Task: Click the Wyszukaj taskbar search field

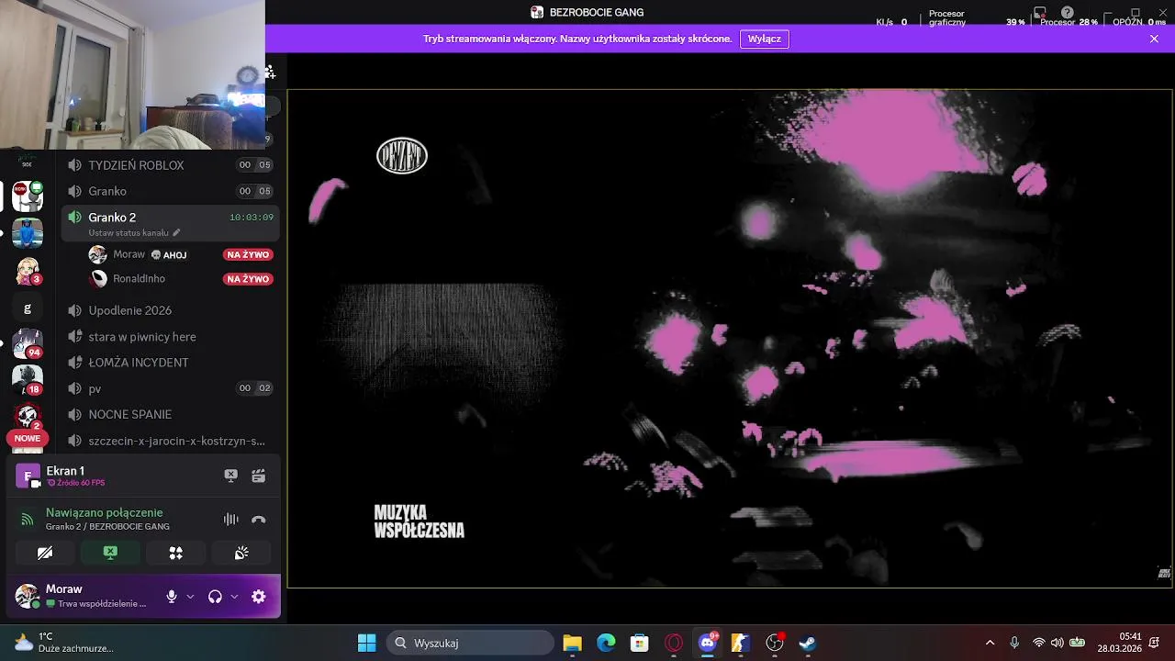Action: pyautogui.click(x=470, y=643)
